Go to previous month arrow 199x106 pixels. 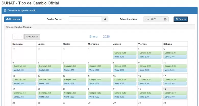point(15,37)
